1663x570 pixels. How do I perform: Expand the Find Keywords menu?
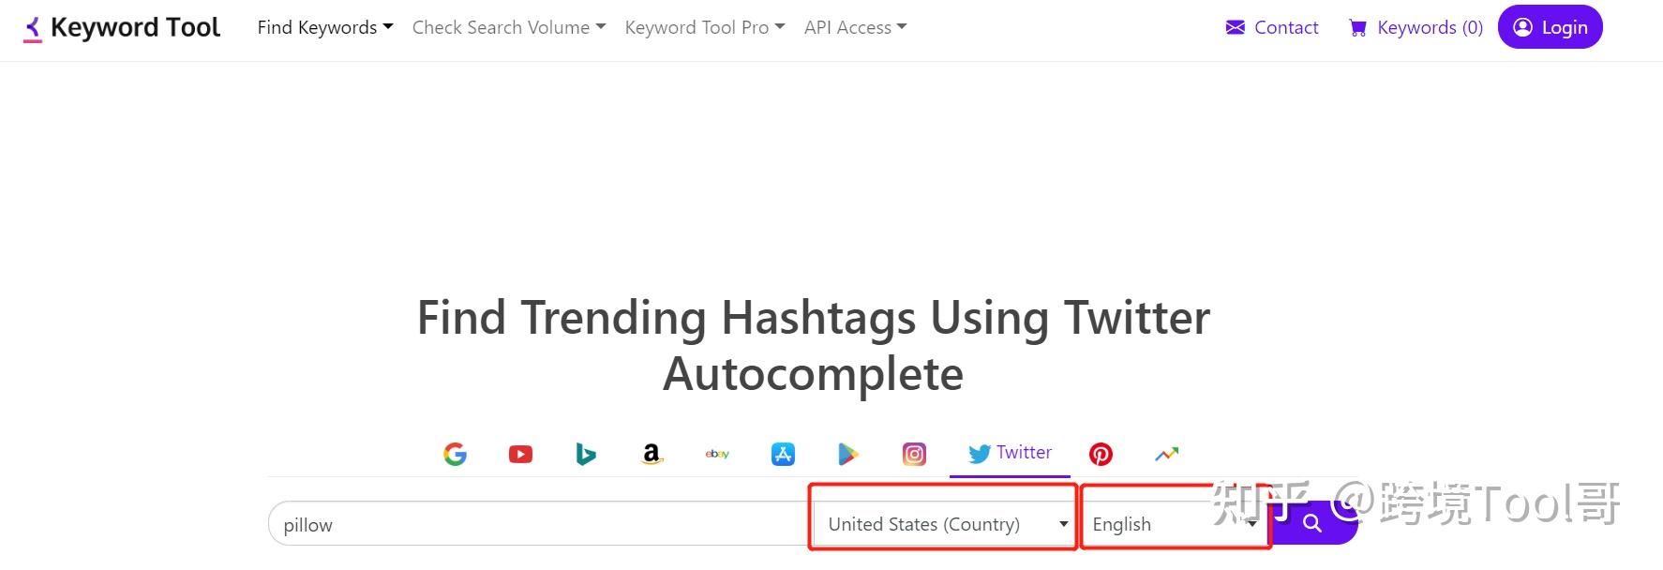[x=325, y=27]
